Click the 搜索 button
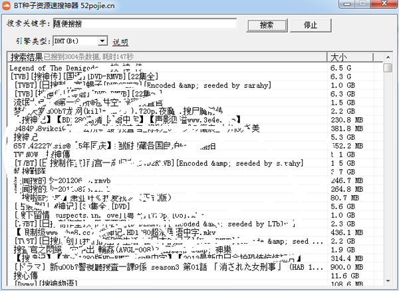Screen dimensions: 399x291 tap(267, 25)
